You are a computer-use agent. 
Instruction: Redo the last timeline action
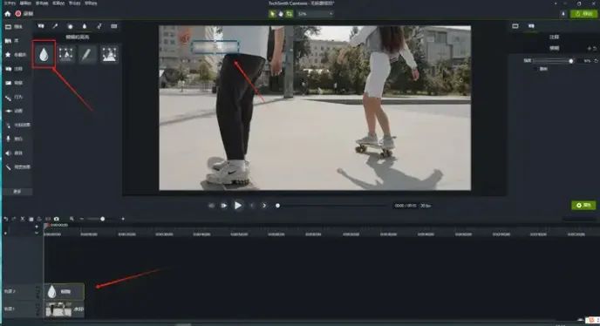click(x=14, y=219)
